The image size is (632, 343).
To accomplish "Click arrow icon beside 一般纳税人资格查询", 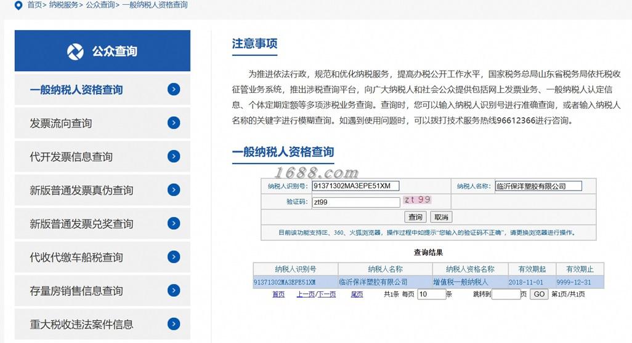I will point(174,89).
